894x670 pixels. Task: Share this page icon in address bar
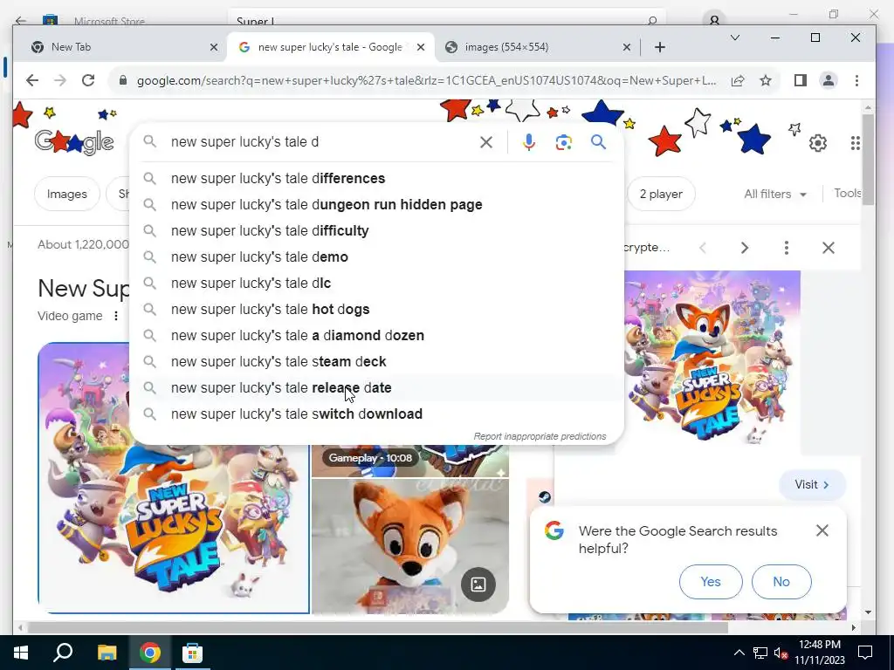click(737, 80)
